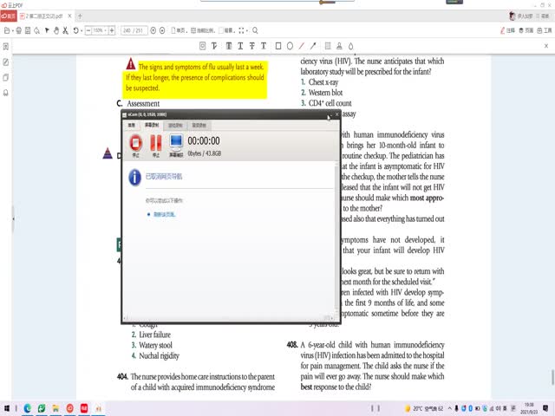Viewport: 555px width, 416px height.
Task: Open the home tab in the tab bar
Action: point(9,16)
